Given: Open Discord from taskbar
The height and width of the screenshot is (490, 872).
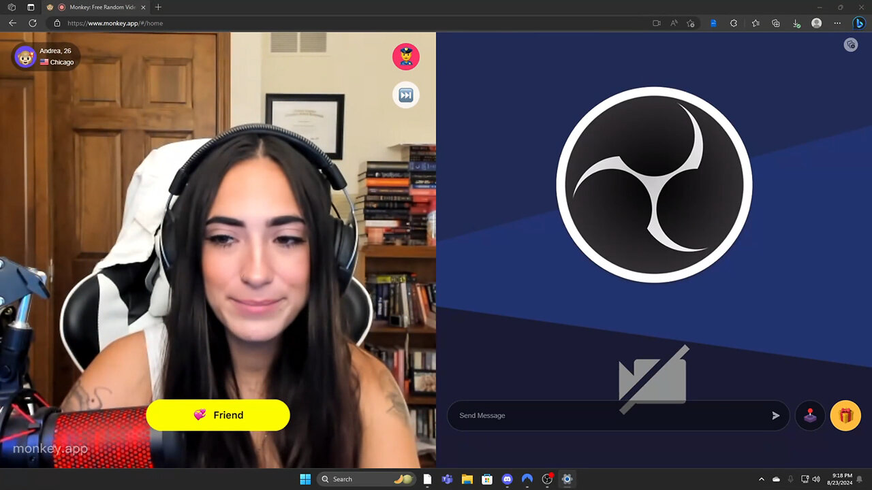Looking at the screenshot, I should 507,479.
